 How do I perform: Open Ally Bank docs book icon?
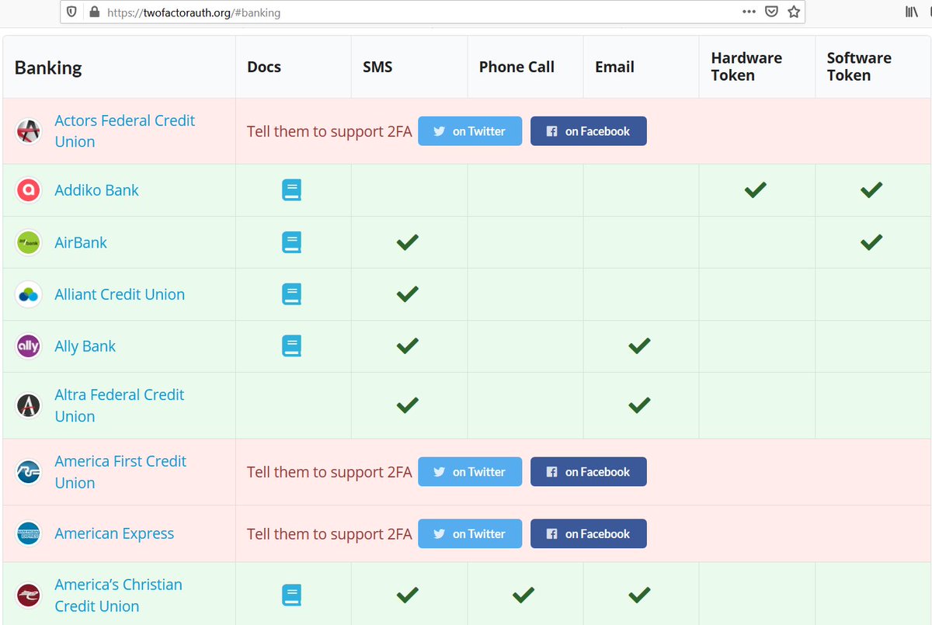pos(291,346)
